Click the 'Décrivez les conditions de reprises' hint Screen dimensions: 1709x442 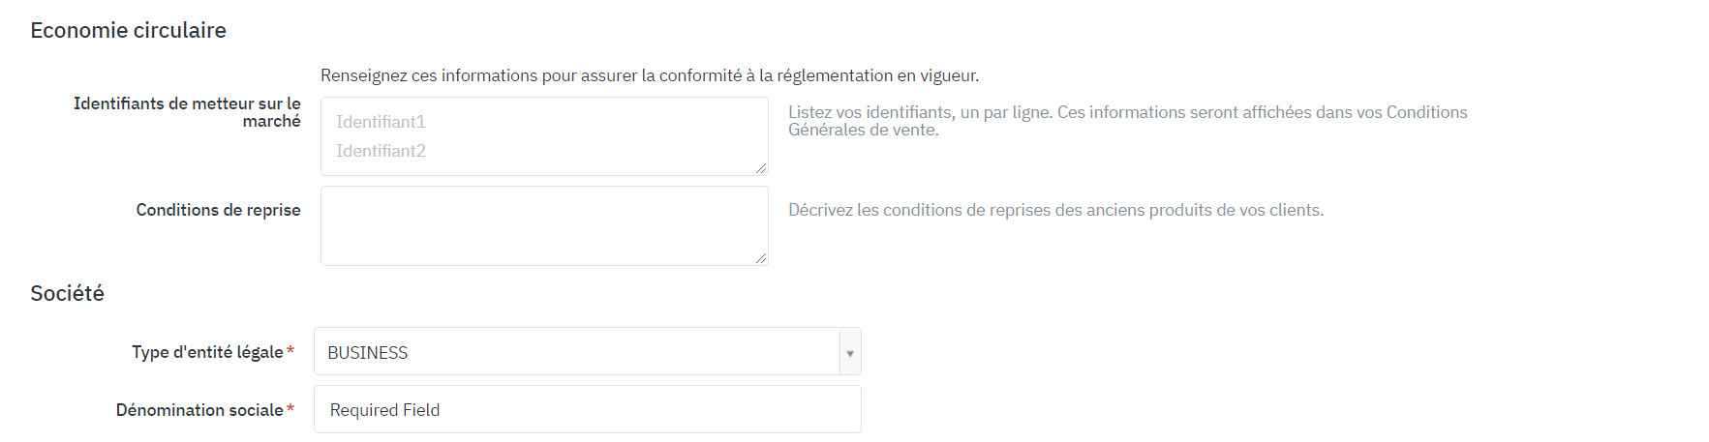(x=1055, y=210)
